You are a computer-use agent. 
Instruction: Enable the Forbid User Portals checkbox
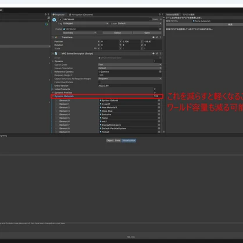tap(99, 82)
